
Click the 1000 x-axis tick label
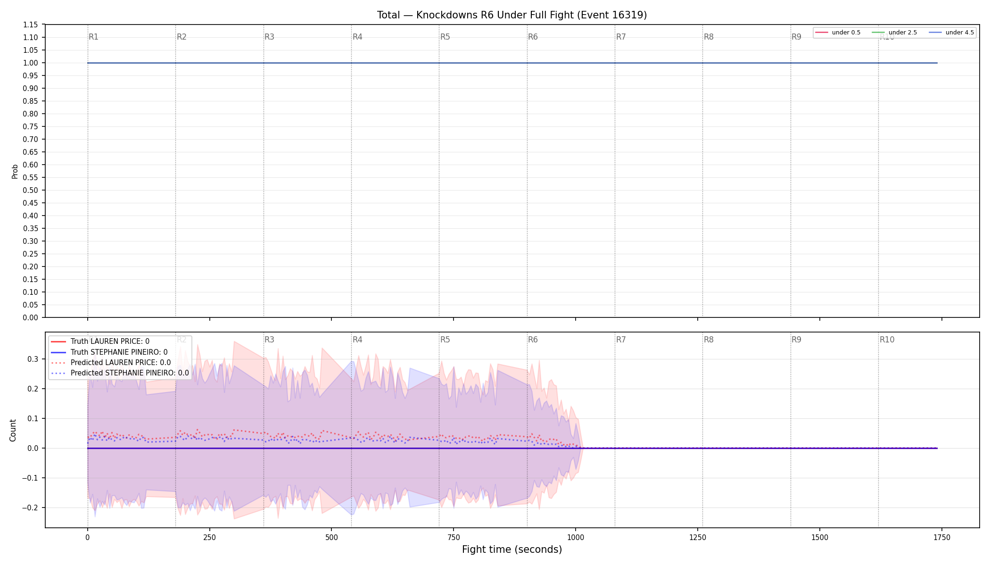pos(576,537)
